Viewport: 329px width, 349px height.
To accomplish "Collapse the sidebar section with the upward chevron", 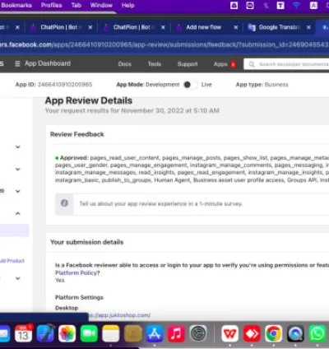I will [18, 213].
